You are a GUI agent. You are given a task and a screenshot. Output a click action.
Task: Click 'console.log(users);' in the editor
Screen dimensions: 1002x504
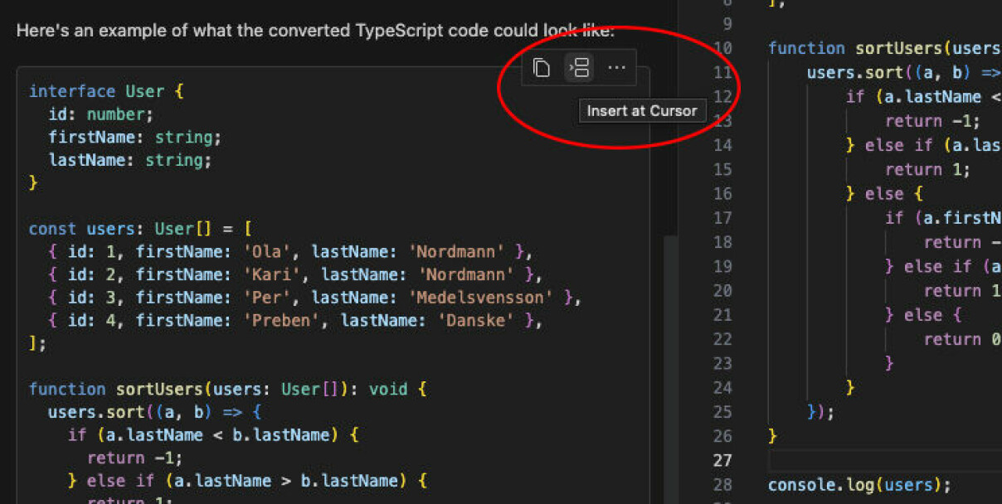859,484
